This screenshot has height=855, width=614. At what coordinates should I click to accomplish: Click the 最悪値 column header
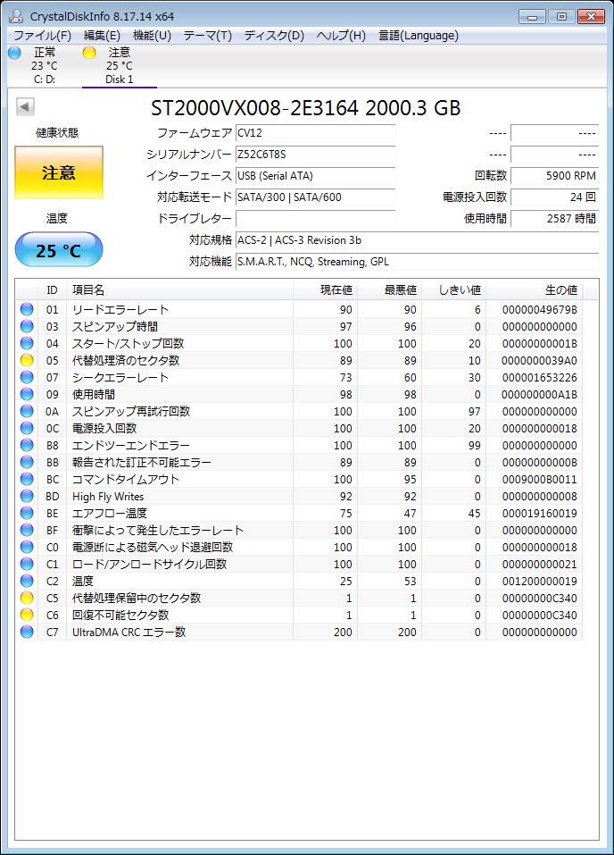tap(389, 290)
